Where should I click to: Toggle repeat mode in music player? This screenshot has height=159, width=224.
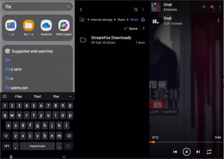pyautogui.click(x=209, y=152)
